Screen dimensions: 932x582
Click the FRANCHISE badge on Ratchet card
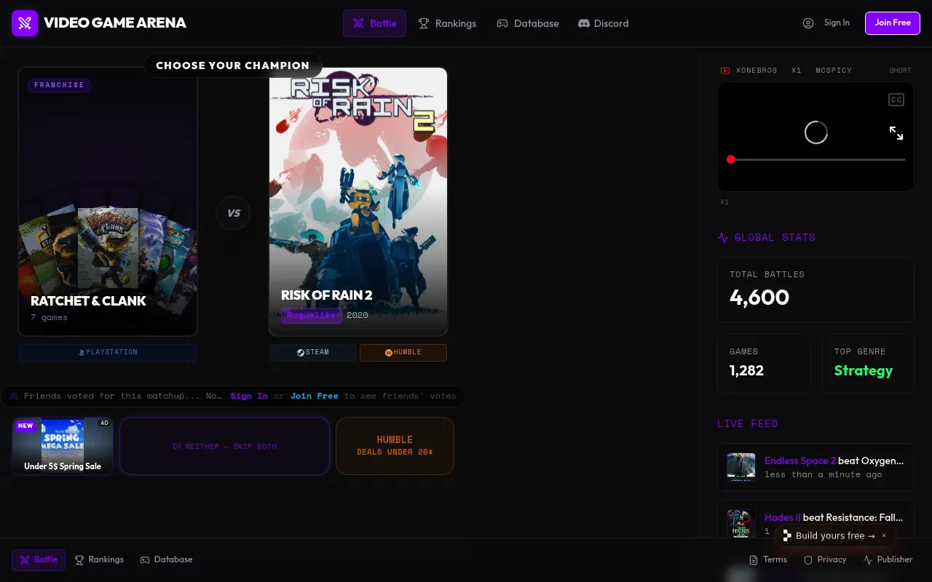[59, 85]
